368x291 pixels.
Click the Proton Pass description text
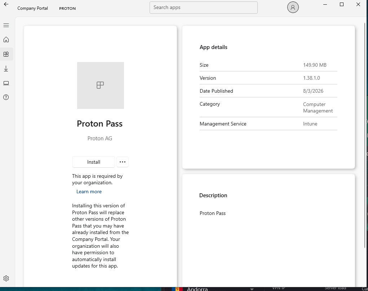[x=213, y=213]
